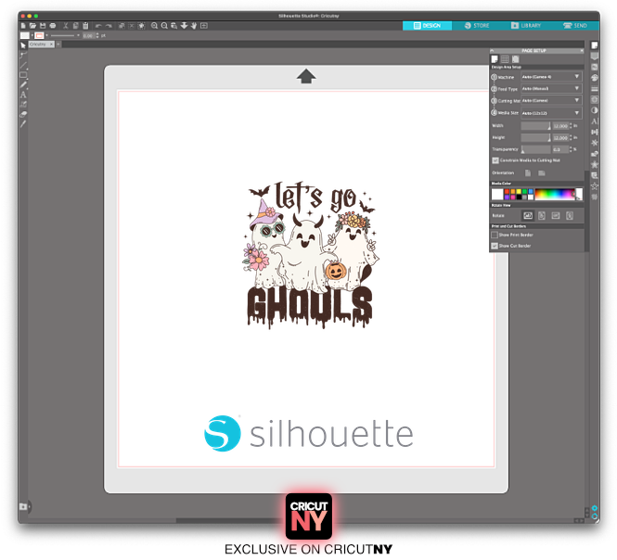Choose the Select arrow tool
Viewport: 617px width, 560px height.
pyautogui.click(x=23, y=45)
